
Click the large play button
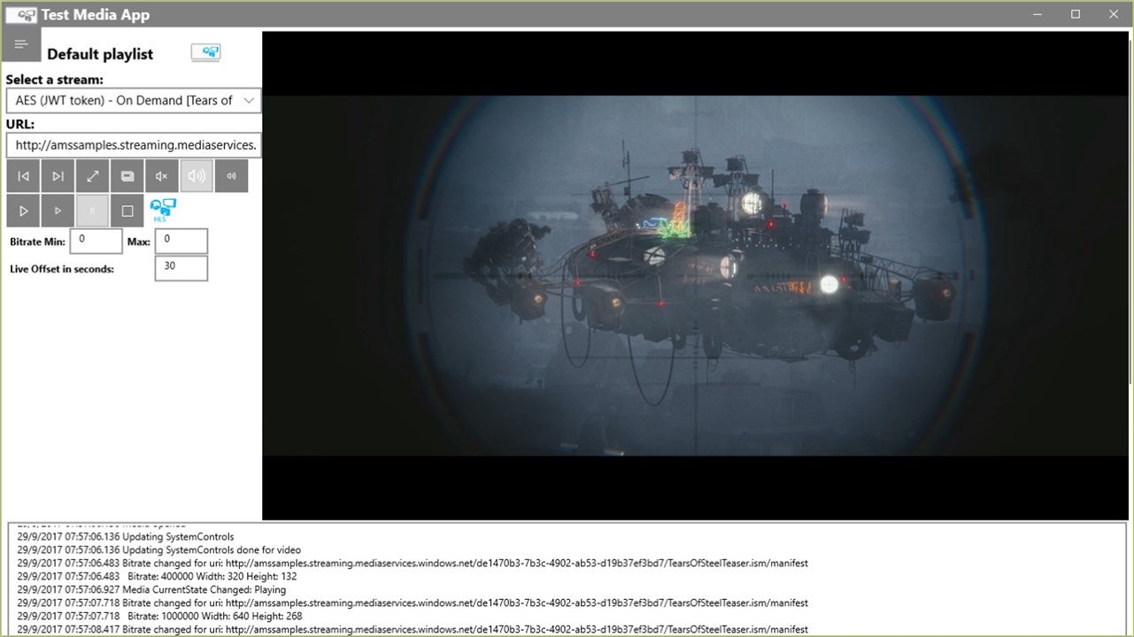[23, 211]
